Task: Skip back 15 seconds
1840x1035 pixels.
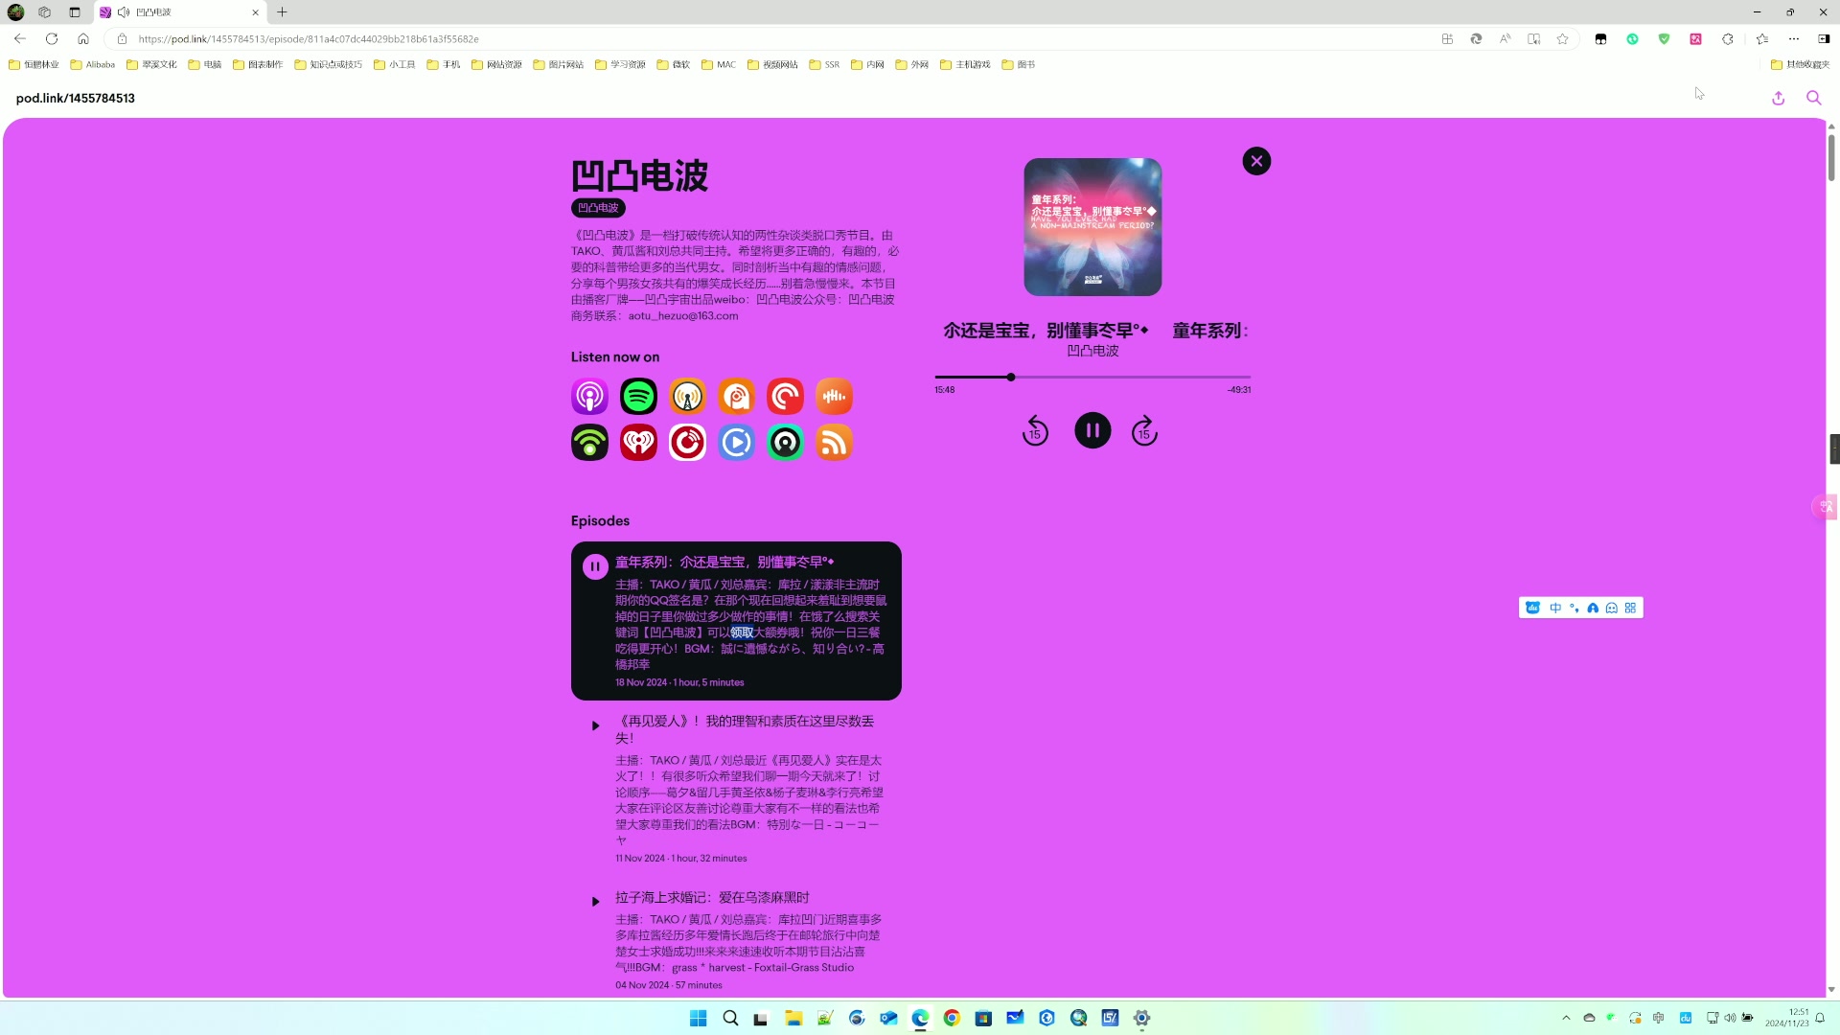Action: 1035,431
